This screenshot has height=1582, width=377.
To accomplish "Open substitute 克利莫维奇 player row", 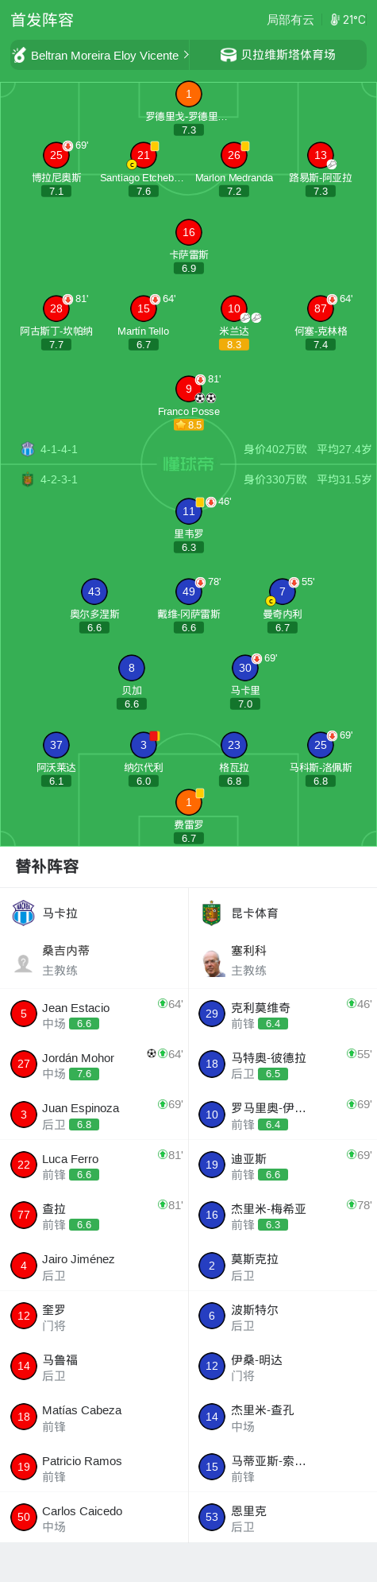I will (283, 1014).
